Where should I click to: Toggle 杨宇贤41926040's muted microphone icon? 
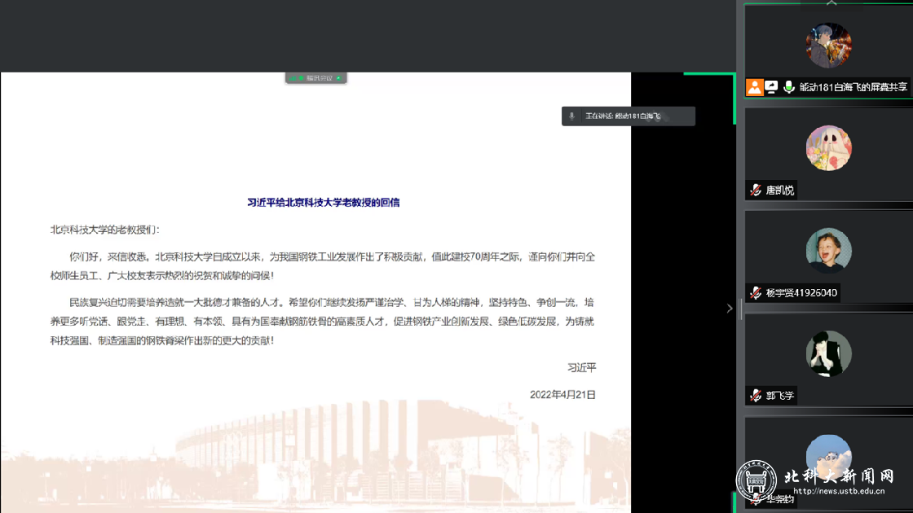click(756, 293)
